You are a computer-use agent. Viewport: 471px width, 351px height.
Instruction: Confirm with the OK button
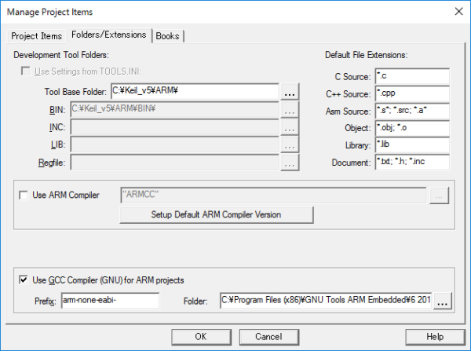201,337
